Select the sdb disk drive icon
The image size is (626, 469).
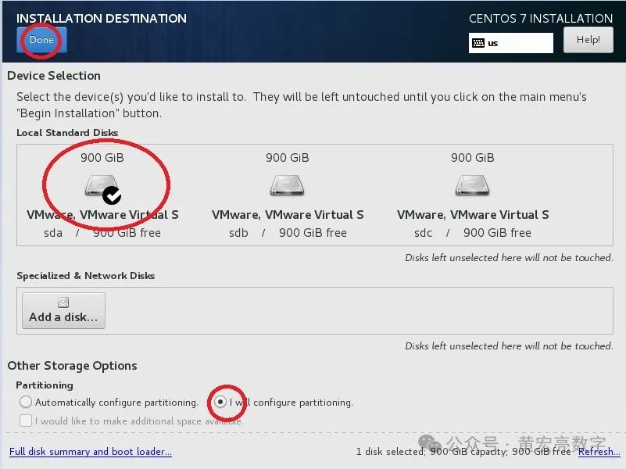pyautogui.click(x=287, y=185)
